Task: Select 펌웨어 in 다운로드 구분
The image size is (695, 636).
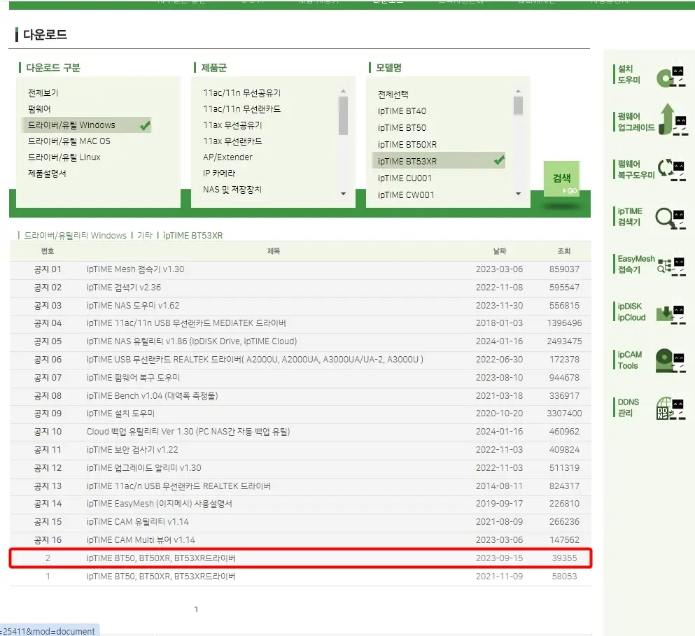Action: pyautogui.click(x=39, y=109)
